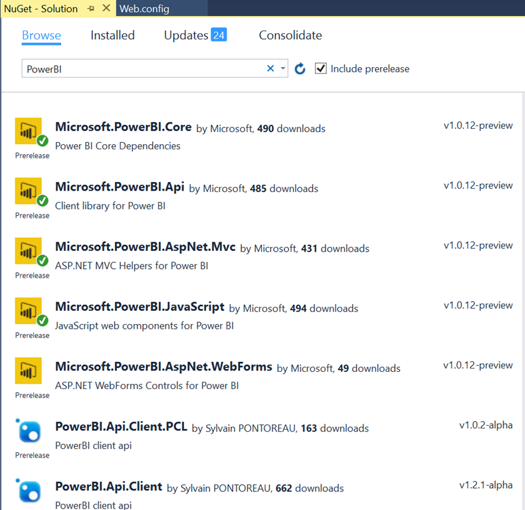This screenshot has width=525, height=510.
Task: Click the Microsoft.PowerBI.Core package icon
Action: (29, 131)
